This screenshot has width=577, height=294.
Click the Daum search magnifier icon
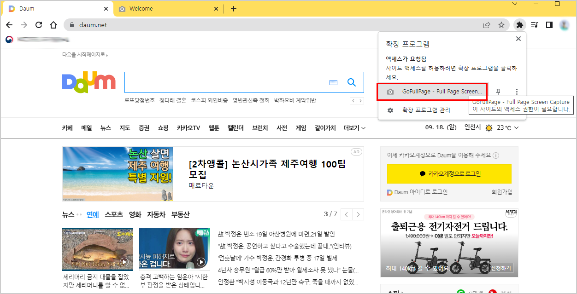(352, 82)
